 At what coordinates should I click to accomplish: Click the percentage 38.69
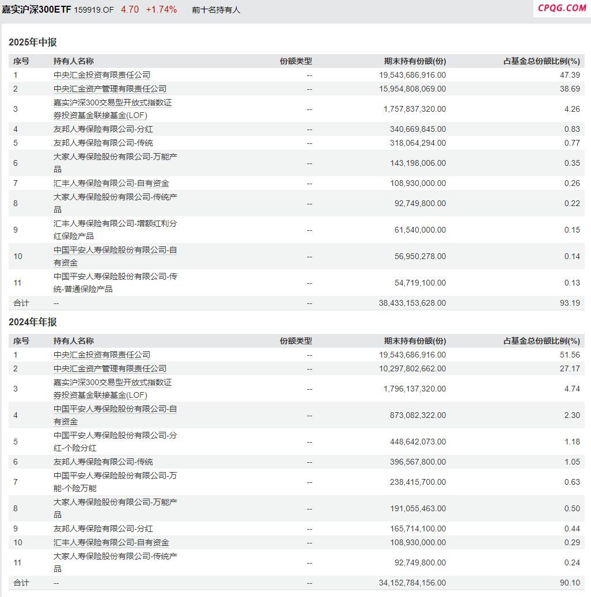[x=570, y=89]
